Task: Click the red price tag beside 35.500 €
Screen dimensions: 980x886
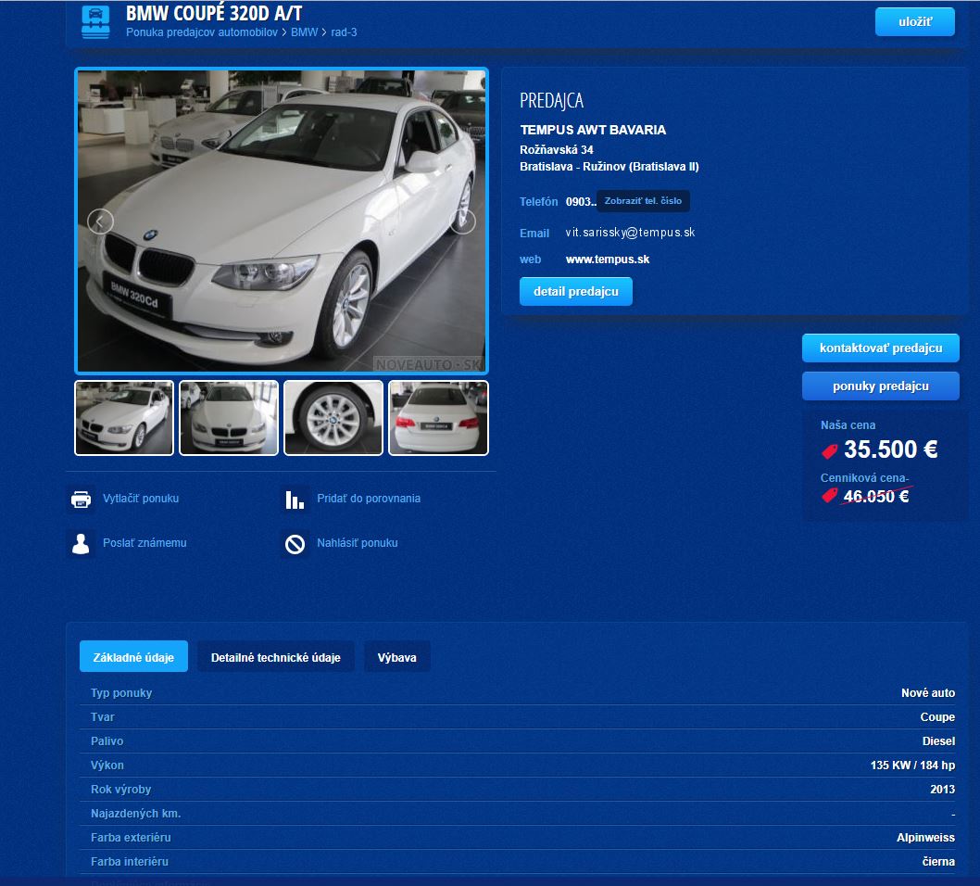Action: [x=830, y=451]
